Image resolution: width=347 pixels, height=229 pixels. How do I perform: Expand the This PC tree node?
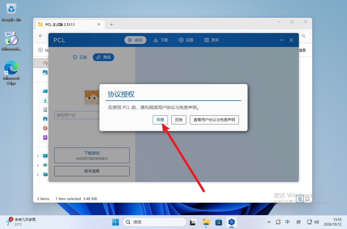38,156
